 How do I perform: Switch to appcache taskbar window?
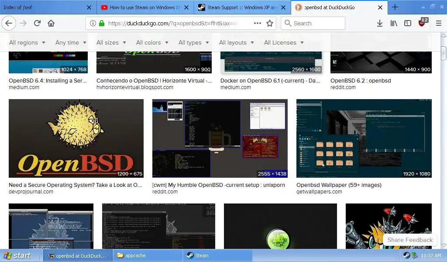(148, 255)
